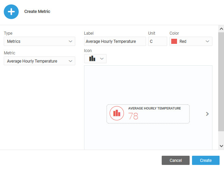The height and width of the screenshot is (169, 224).
Task: Click into the Label input field
Action: pyautogui.click(x=115, y=41)
